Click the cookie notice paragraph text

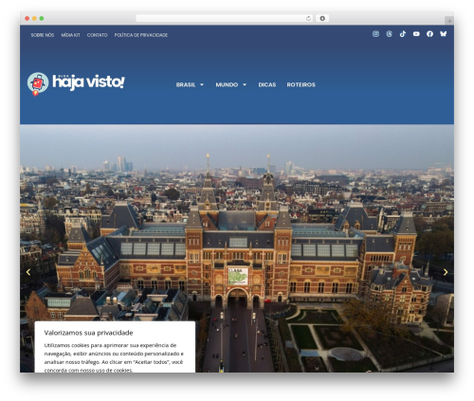pyautogui.click(x=114, y=357)
